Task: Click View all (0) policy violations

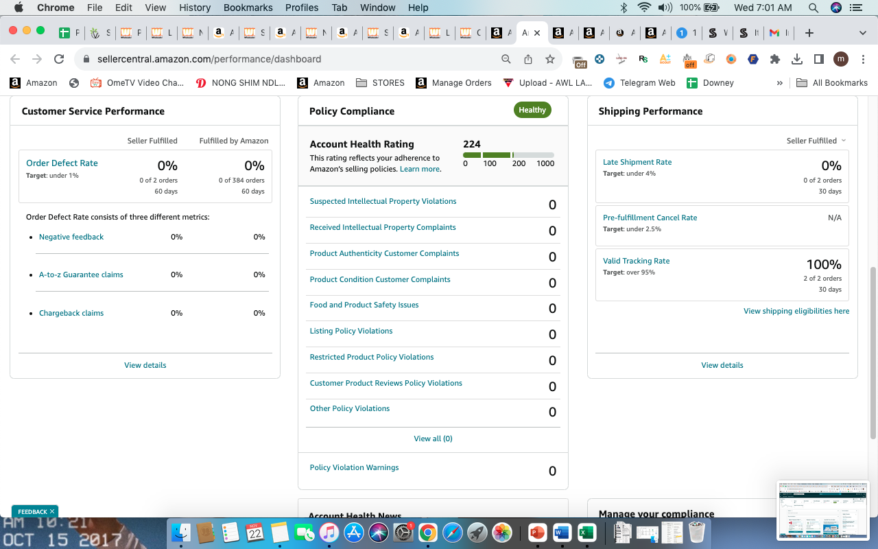Action: (433, 439)
